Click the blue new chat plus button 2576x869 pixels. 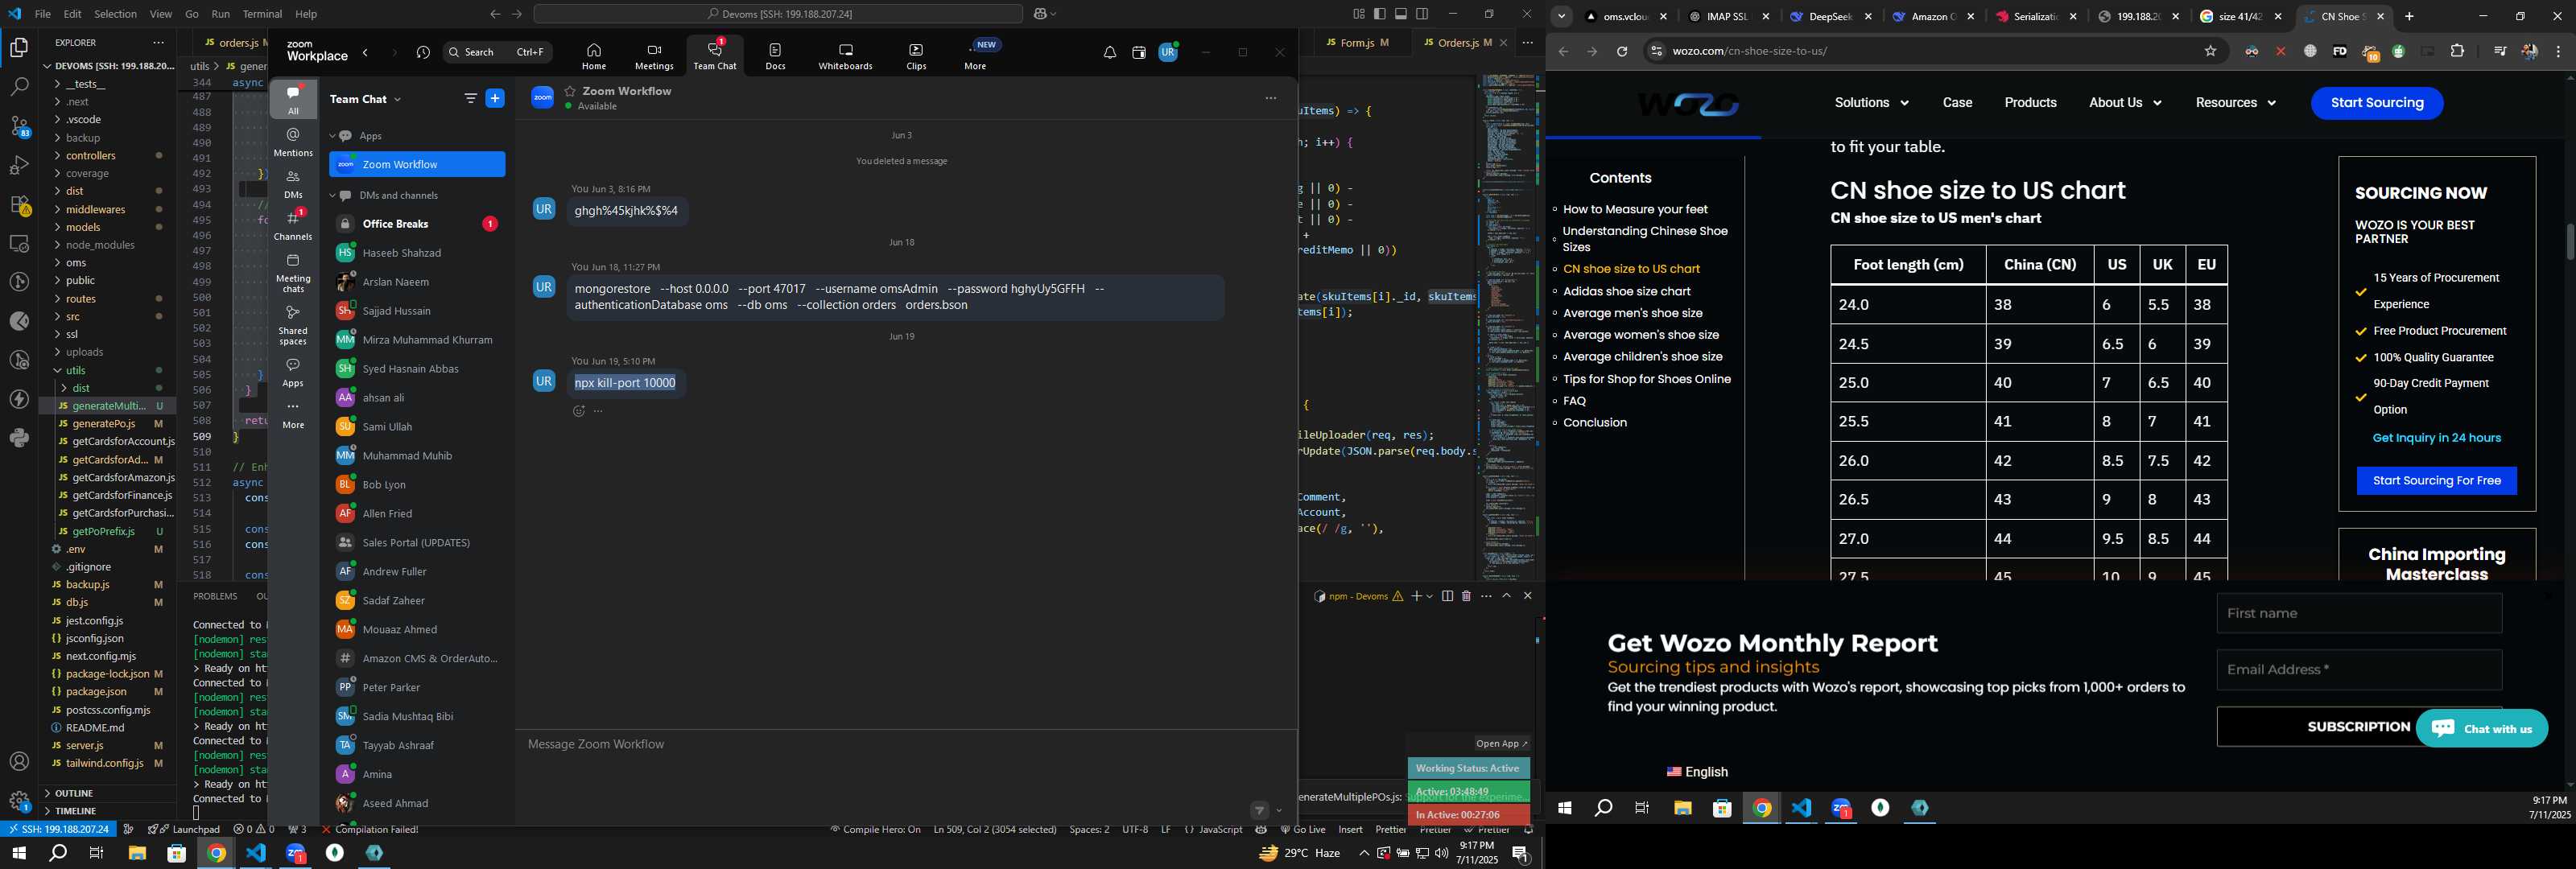[x=495, y=98]
